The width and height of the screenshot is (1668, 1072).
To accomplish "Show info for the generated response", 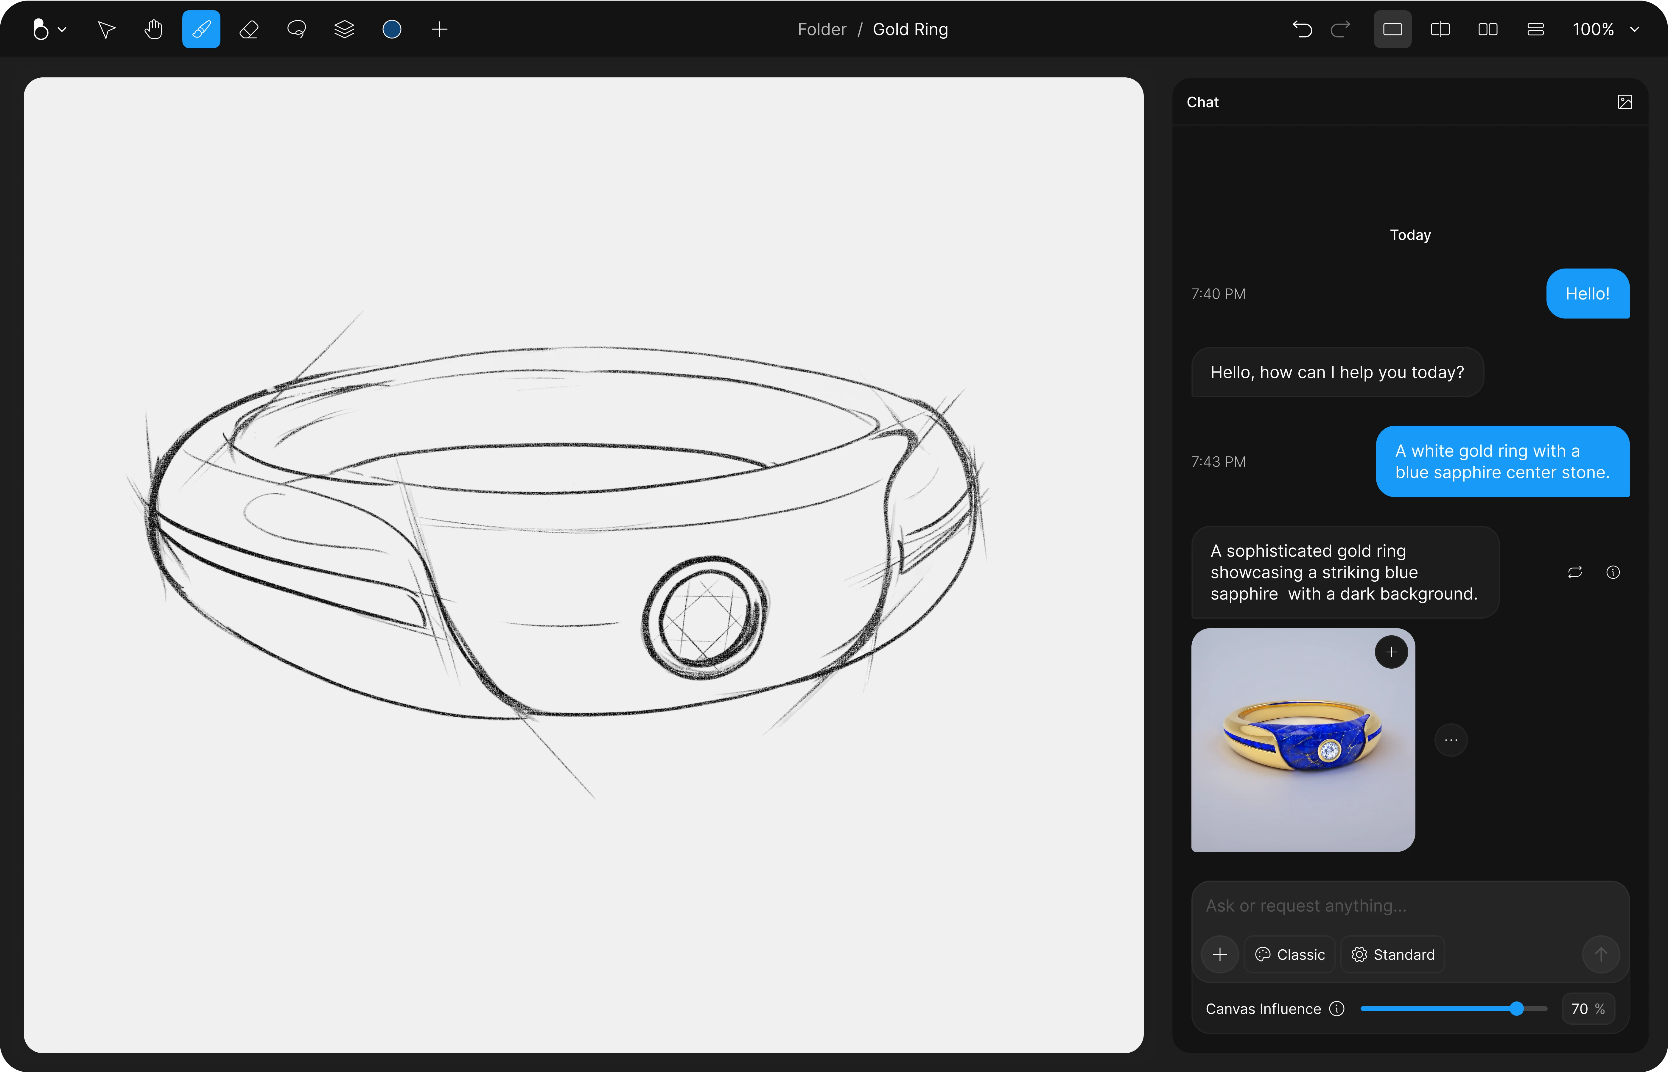I will 1613,572.
